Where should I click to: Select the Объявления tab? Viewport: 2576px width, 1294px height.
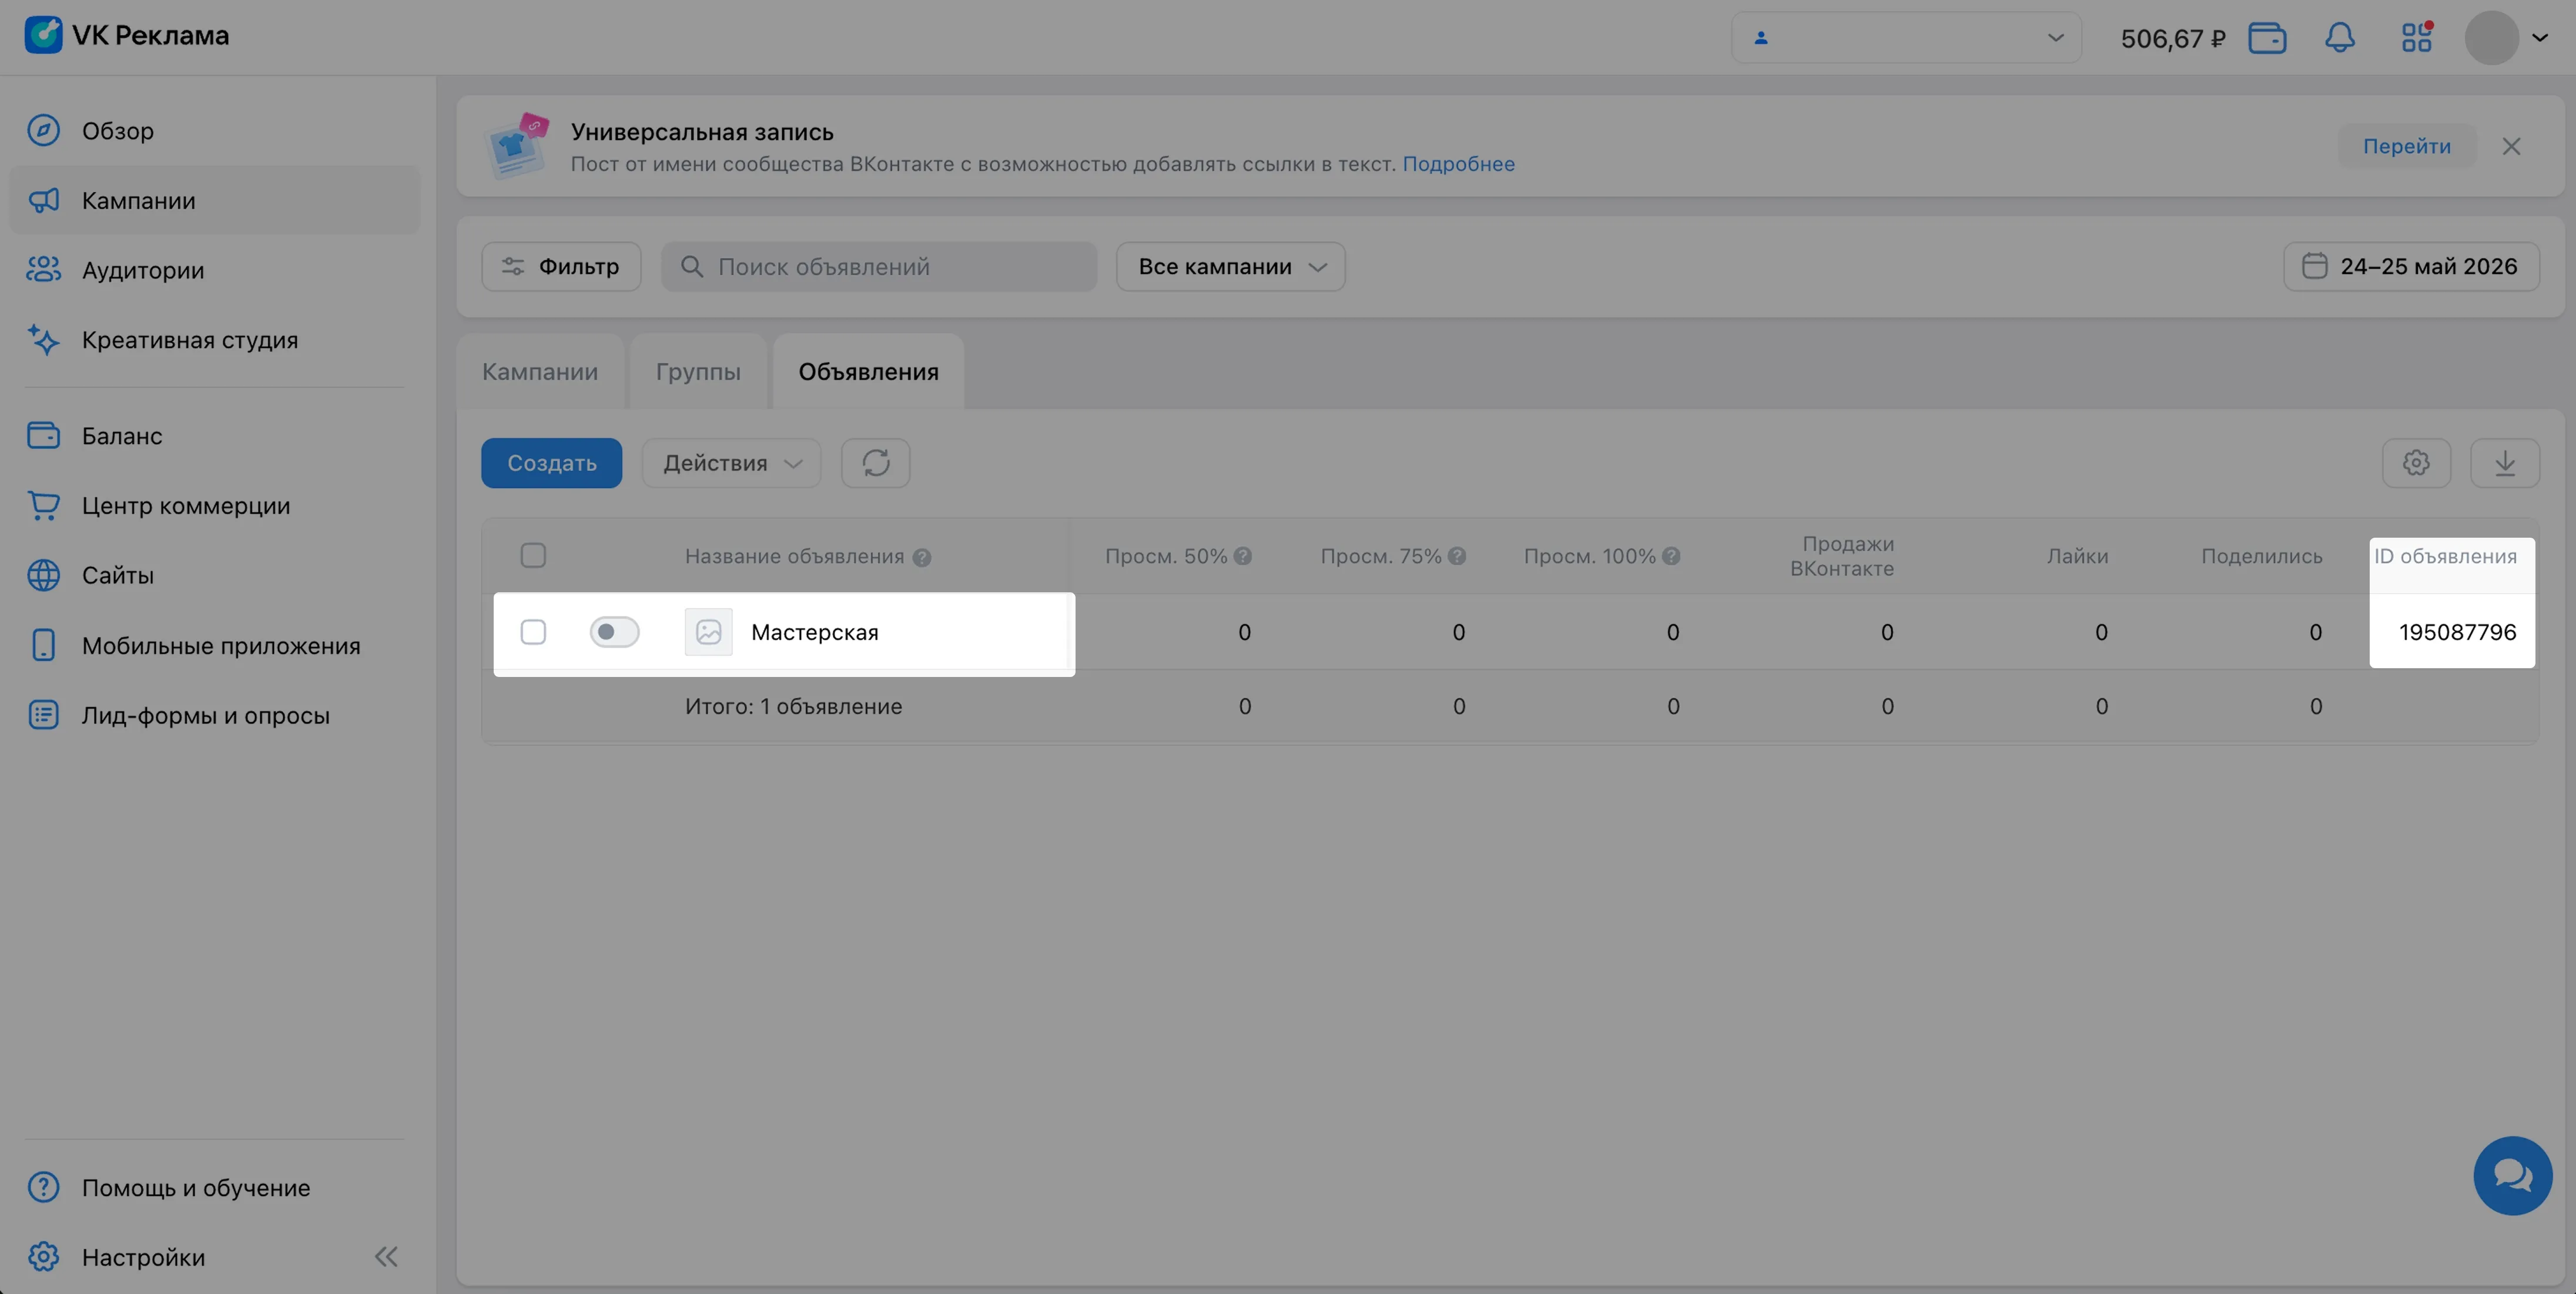pyautogui.click(x=868, y=372)
